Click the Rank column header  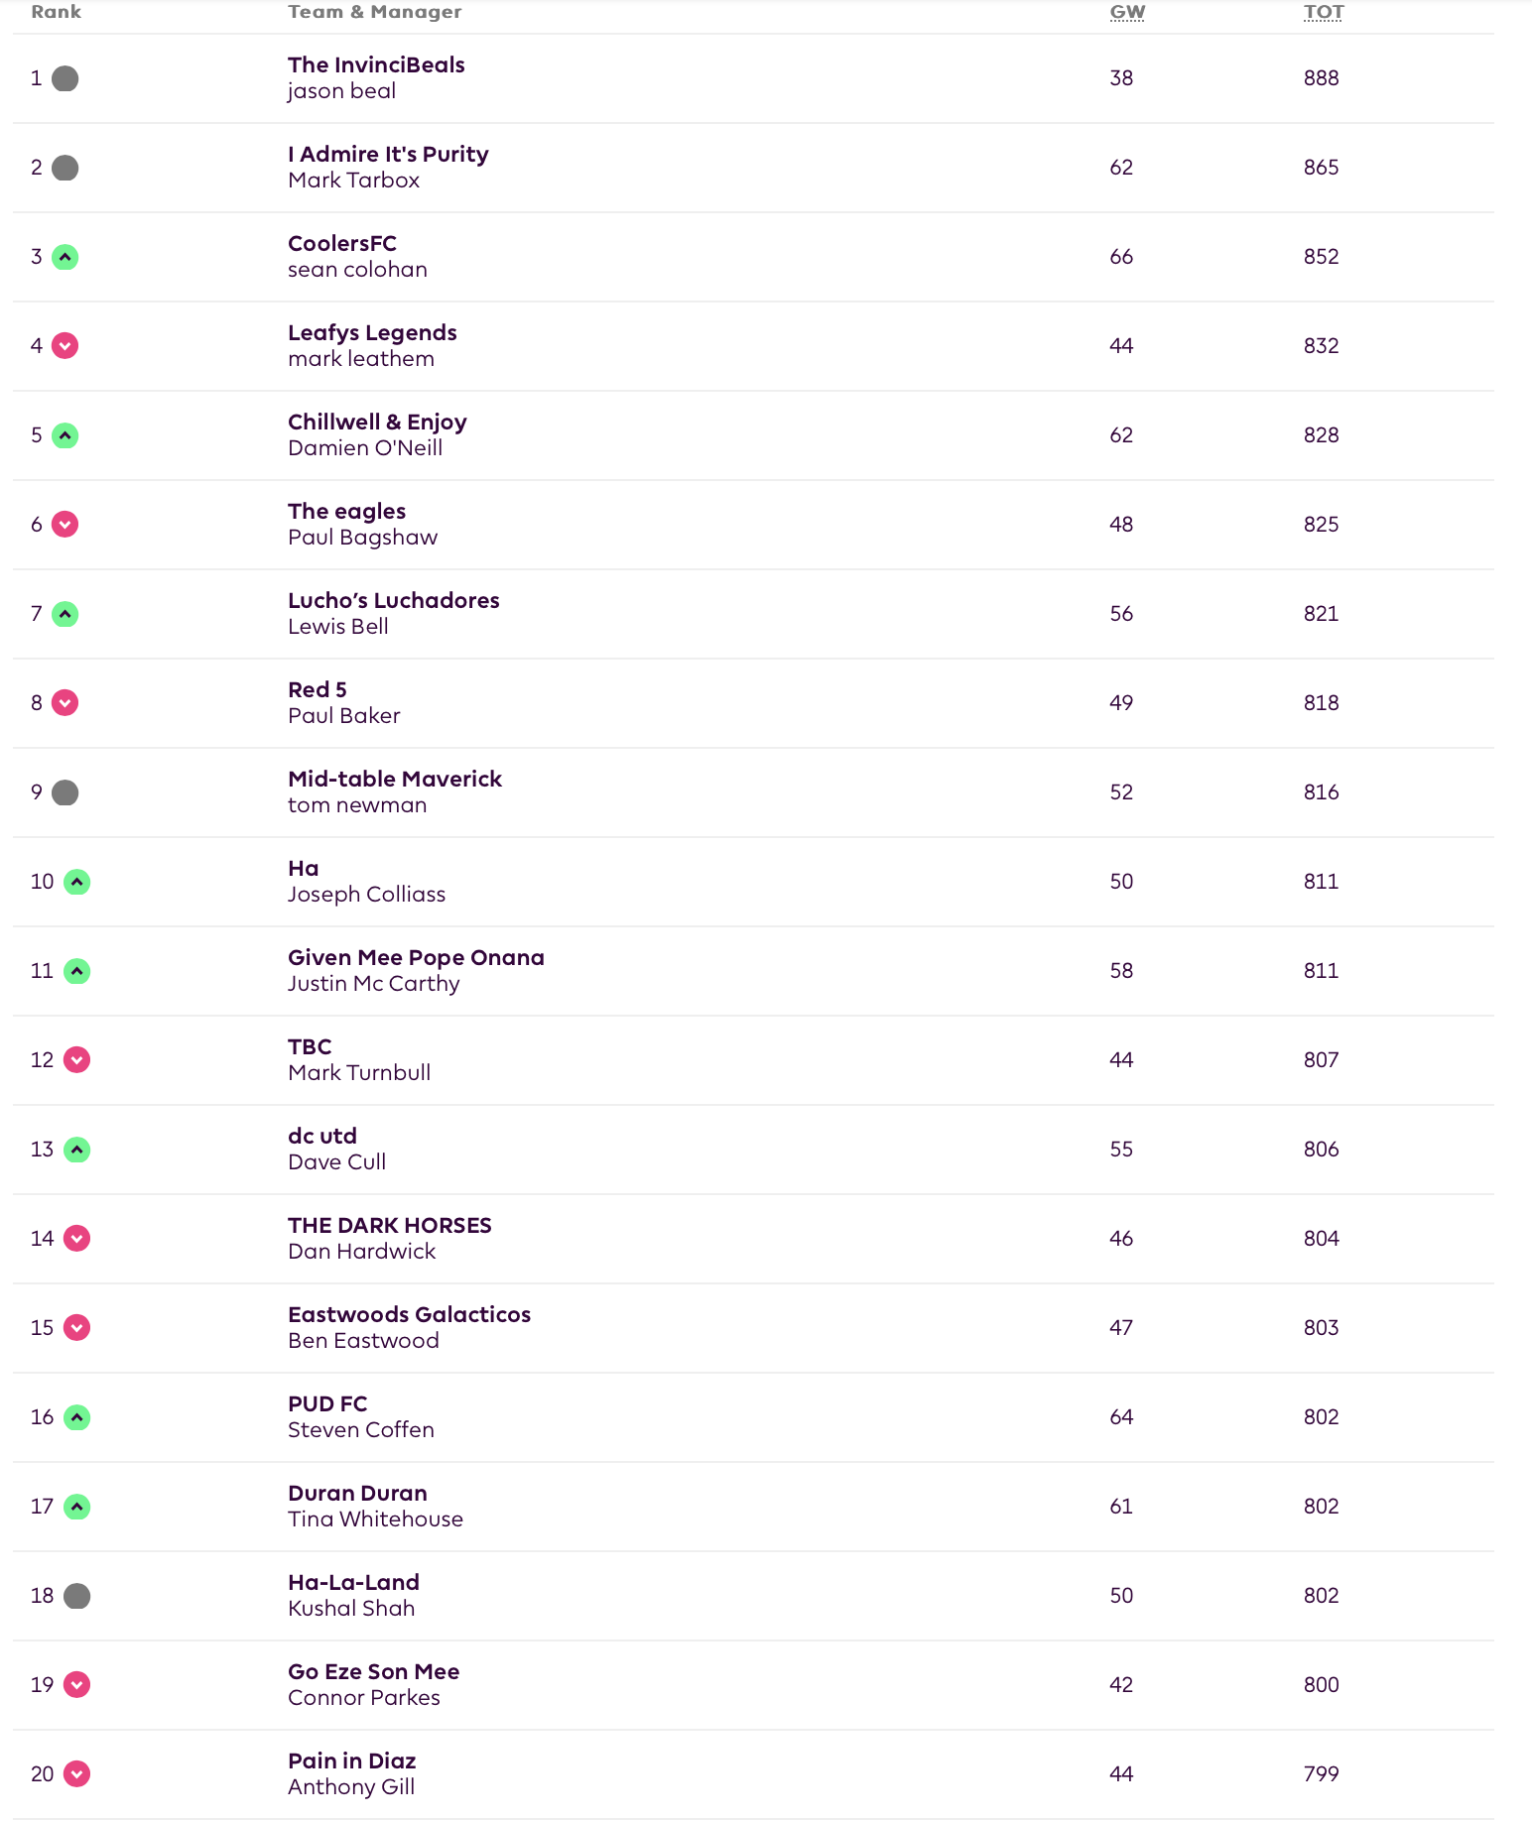[x=57, y=12]
